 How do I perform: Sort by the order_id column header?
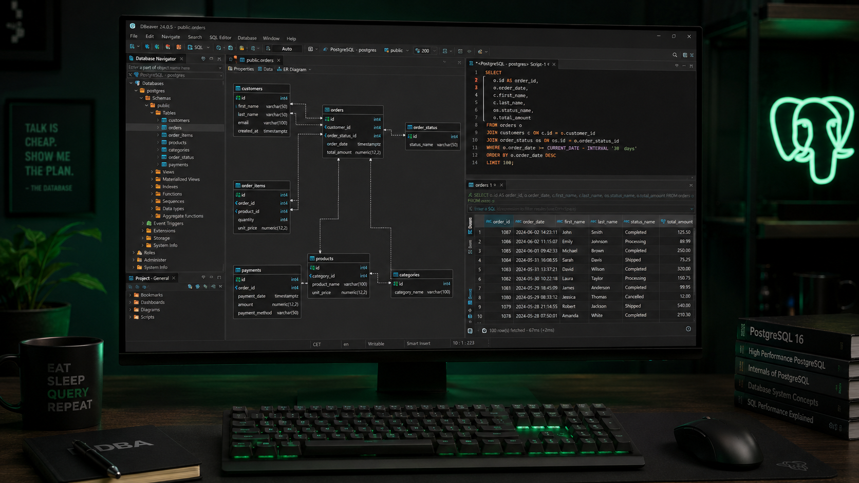(x=498, y=222)
